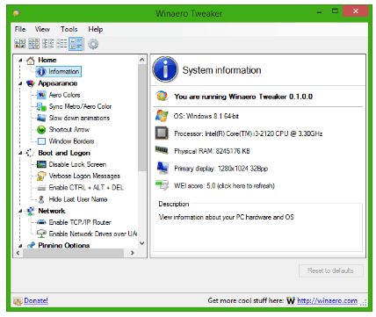Open the Help menu

pos(96,29)
